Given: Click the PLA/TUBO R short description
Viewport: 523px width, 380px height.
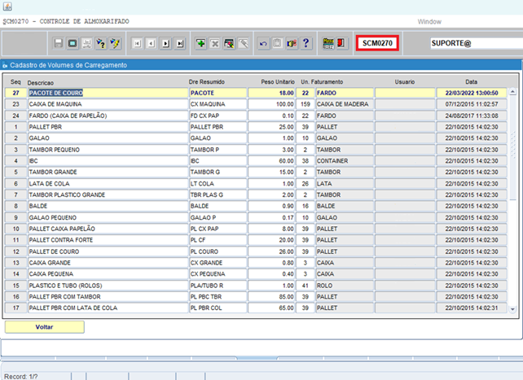Looking at the screenshot, I should pos(218,286).
